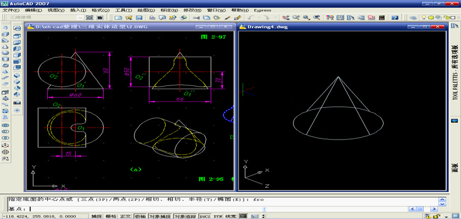
Task: Open the 文件(F) menu
Action: click(11, 10)
